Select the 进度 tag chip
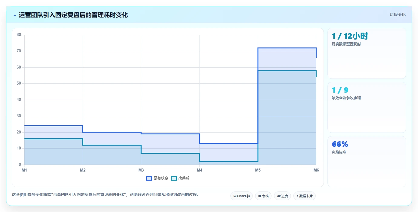418x212 pixels. click(x=282, y=196)
